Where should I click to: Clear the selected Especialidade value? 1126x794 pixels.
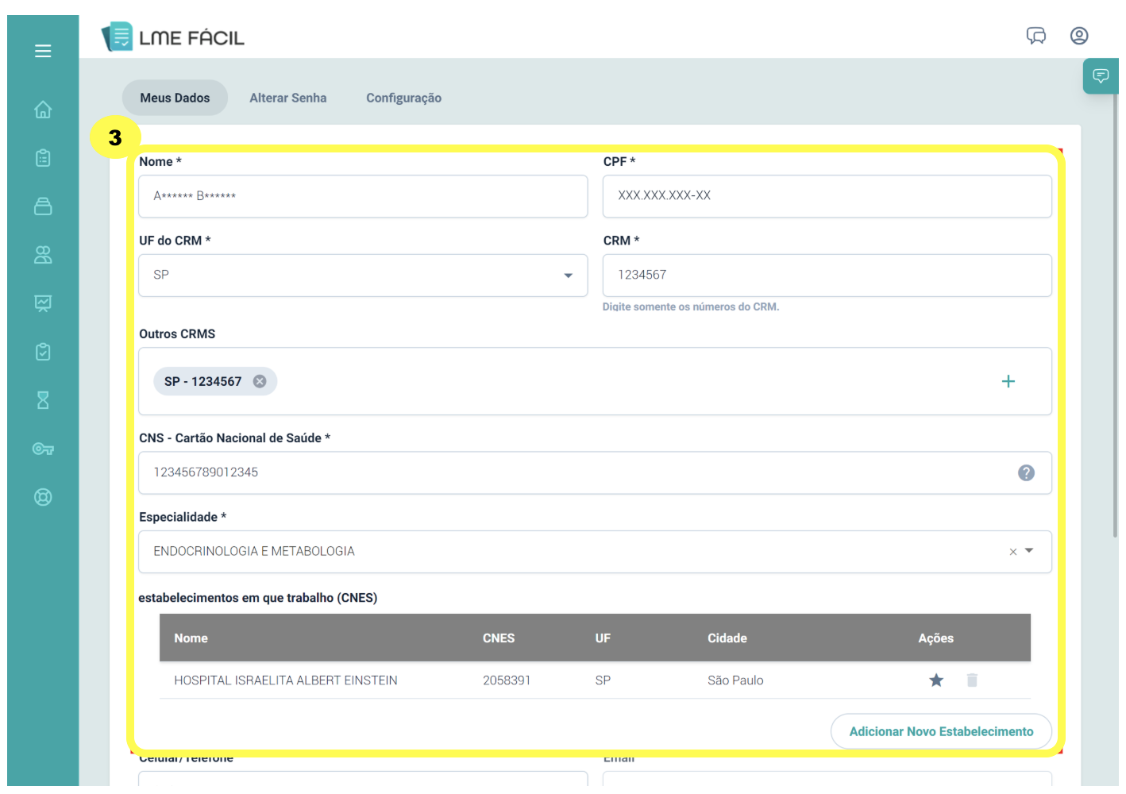click(x=1012, y=552)
